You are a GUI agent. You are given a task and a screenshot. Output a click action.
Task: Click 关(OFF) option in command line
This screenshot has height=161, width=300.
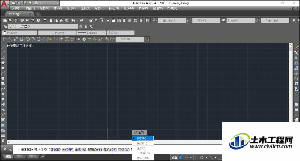[68, 150]
